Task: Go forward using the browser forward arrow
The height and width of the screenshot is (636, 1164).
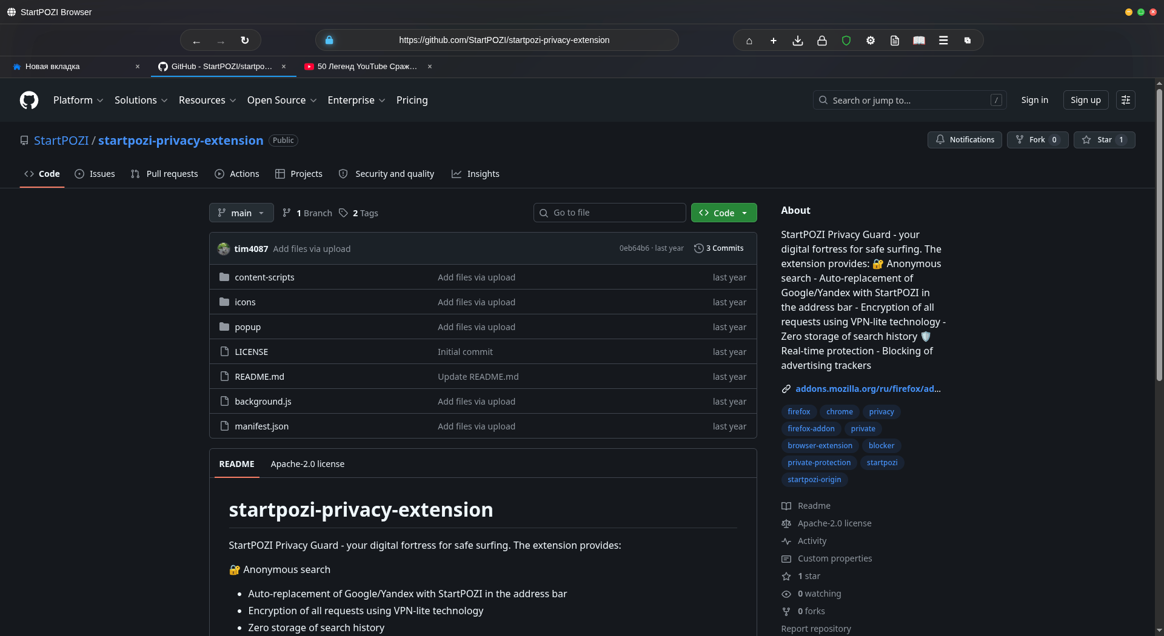Action: [221, 41]
